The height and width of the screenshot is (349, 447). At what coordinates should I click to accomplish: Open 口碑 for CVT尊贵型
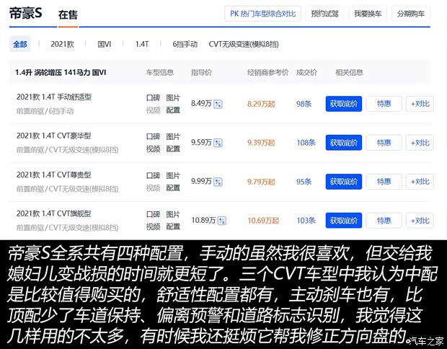[x=153, y=176]
